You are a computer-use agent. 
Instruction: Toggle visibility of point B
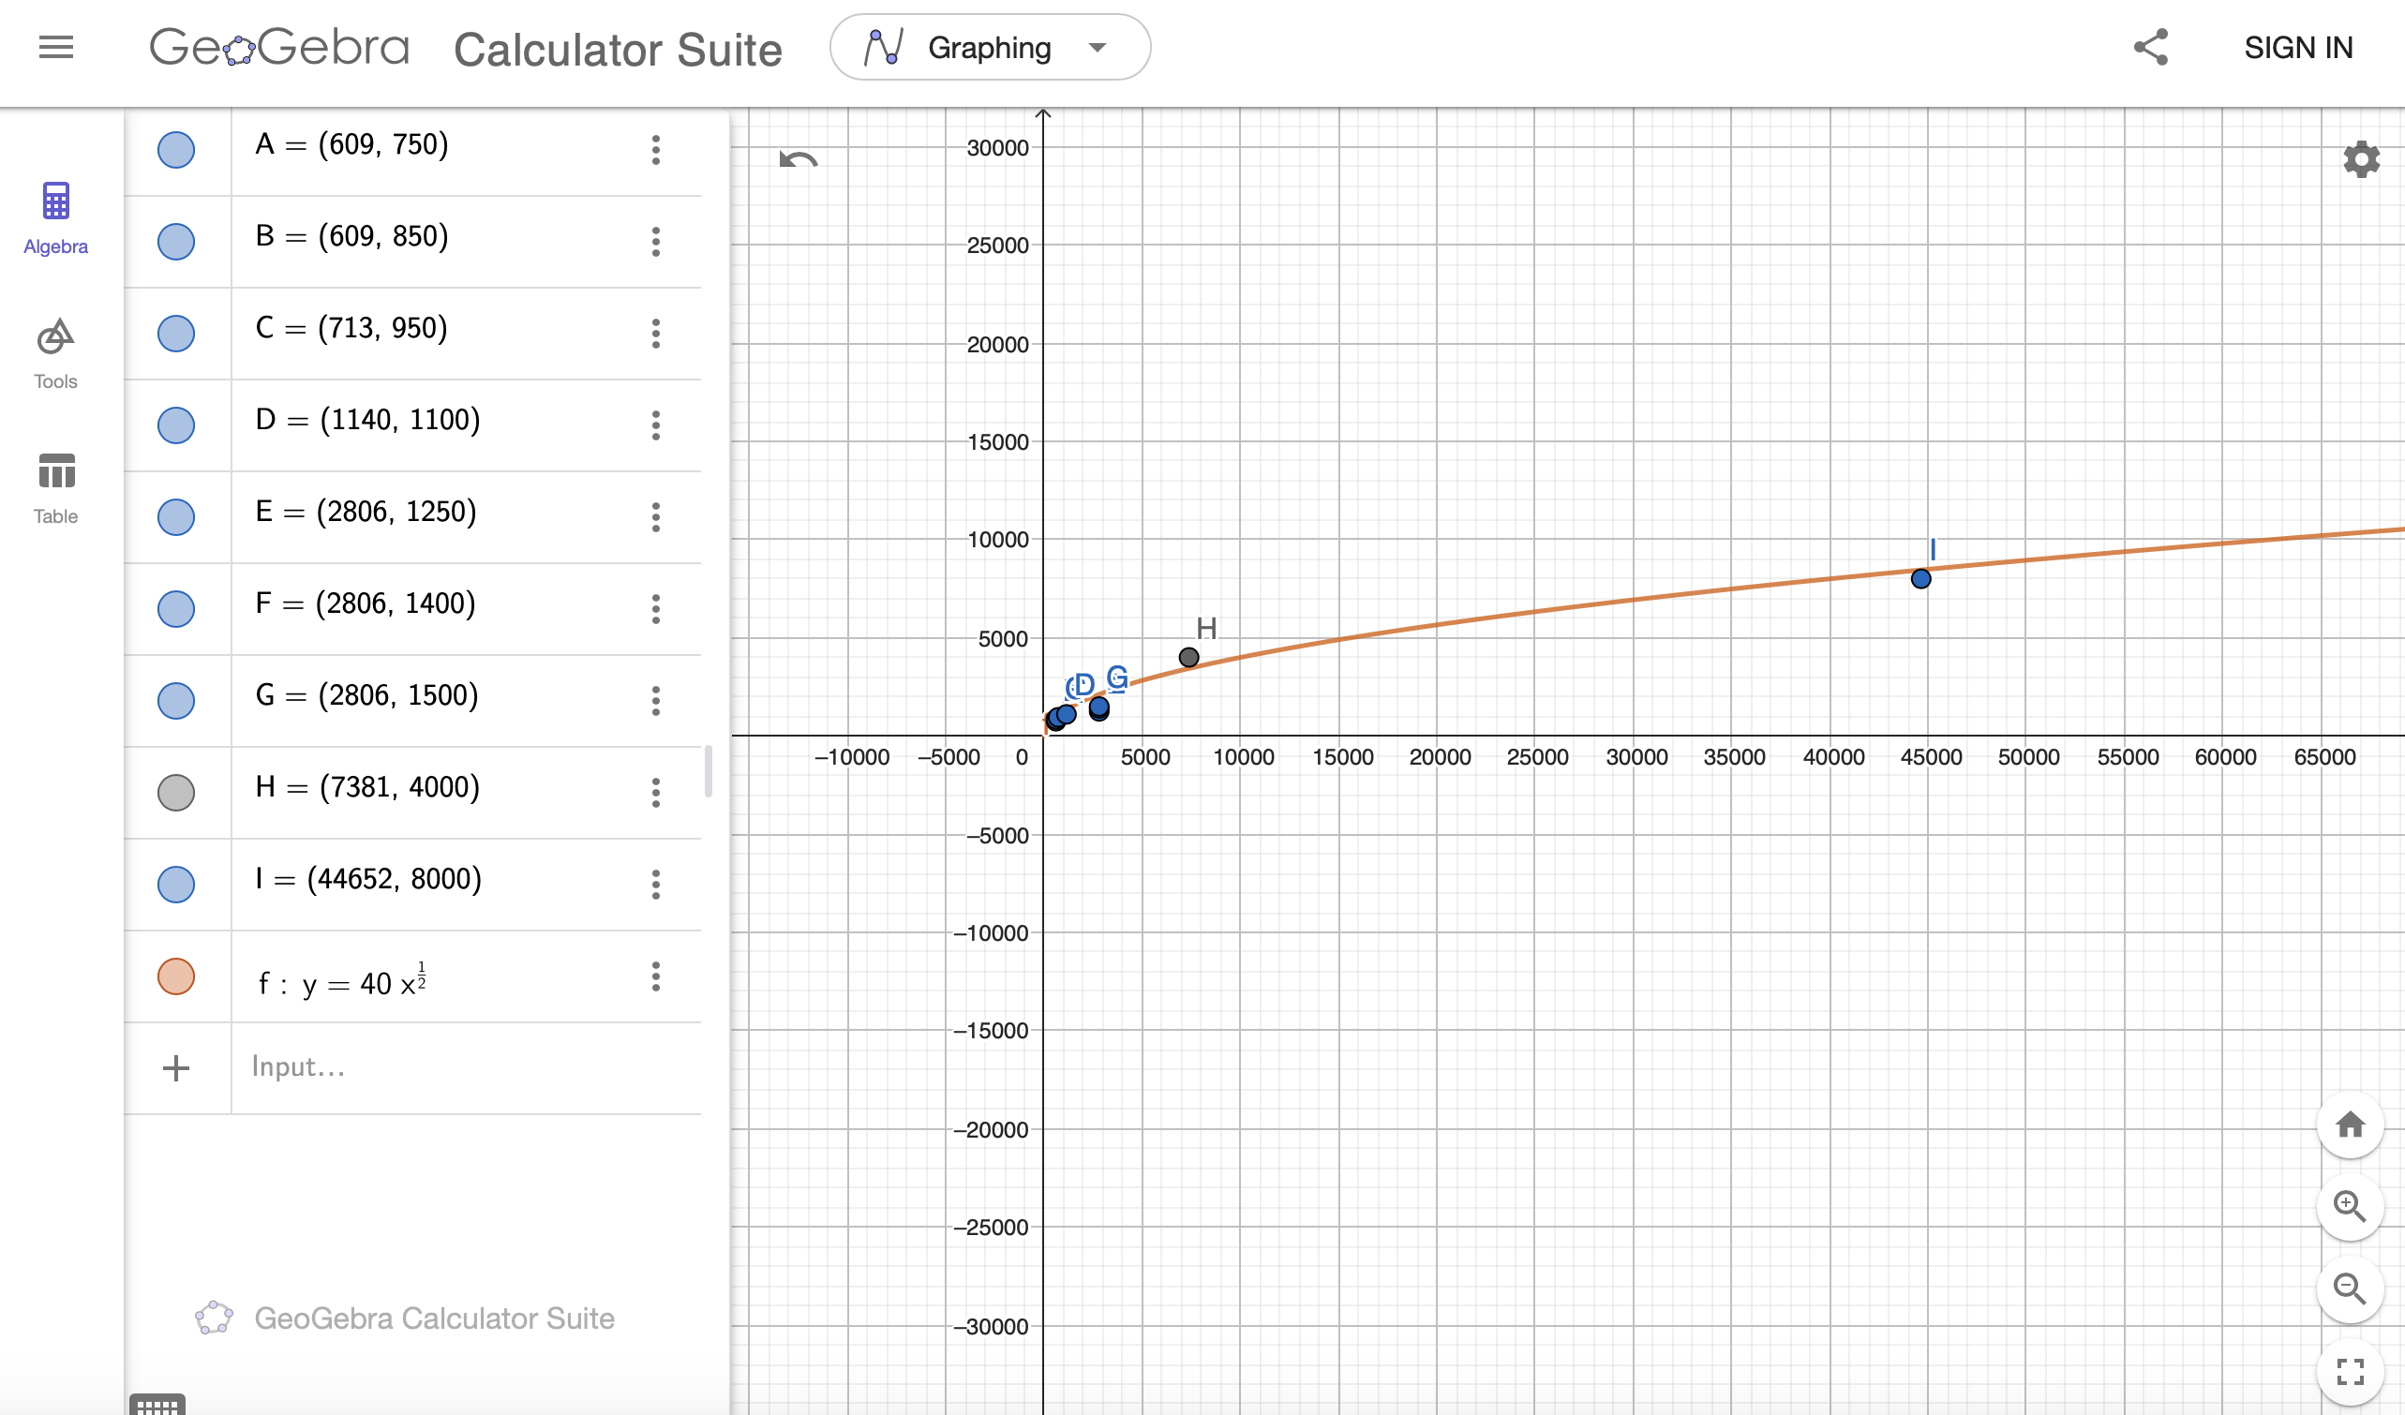[175, 242]
